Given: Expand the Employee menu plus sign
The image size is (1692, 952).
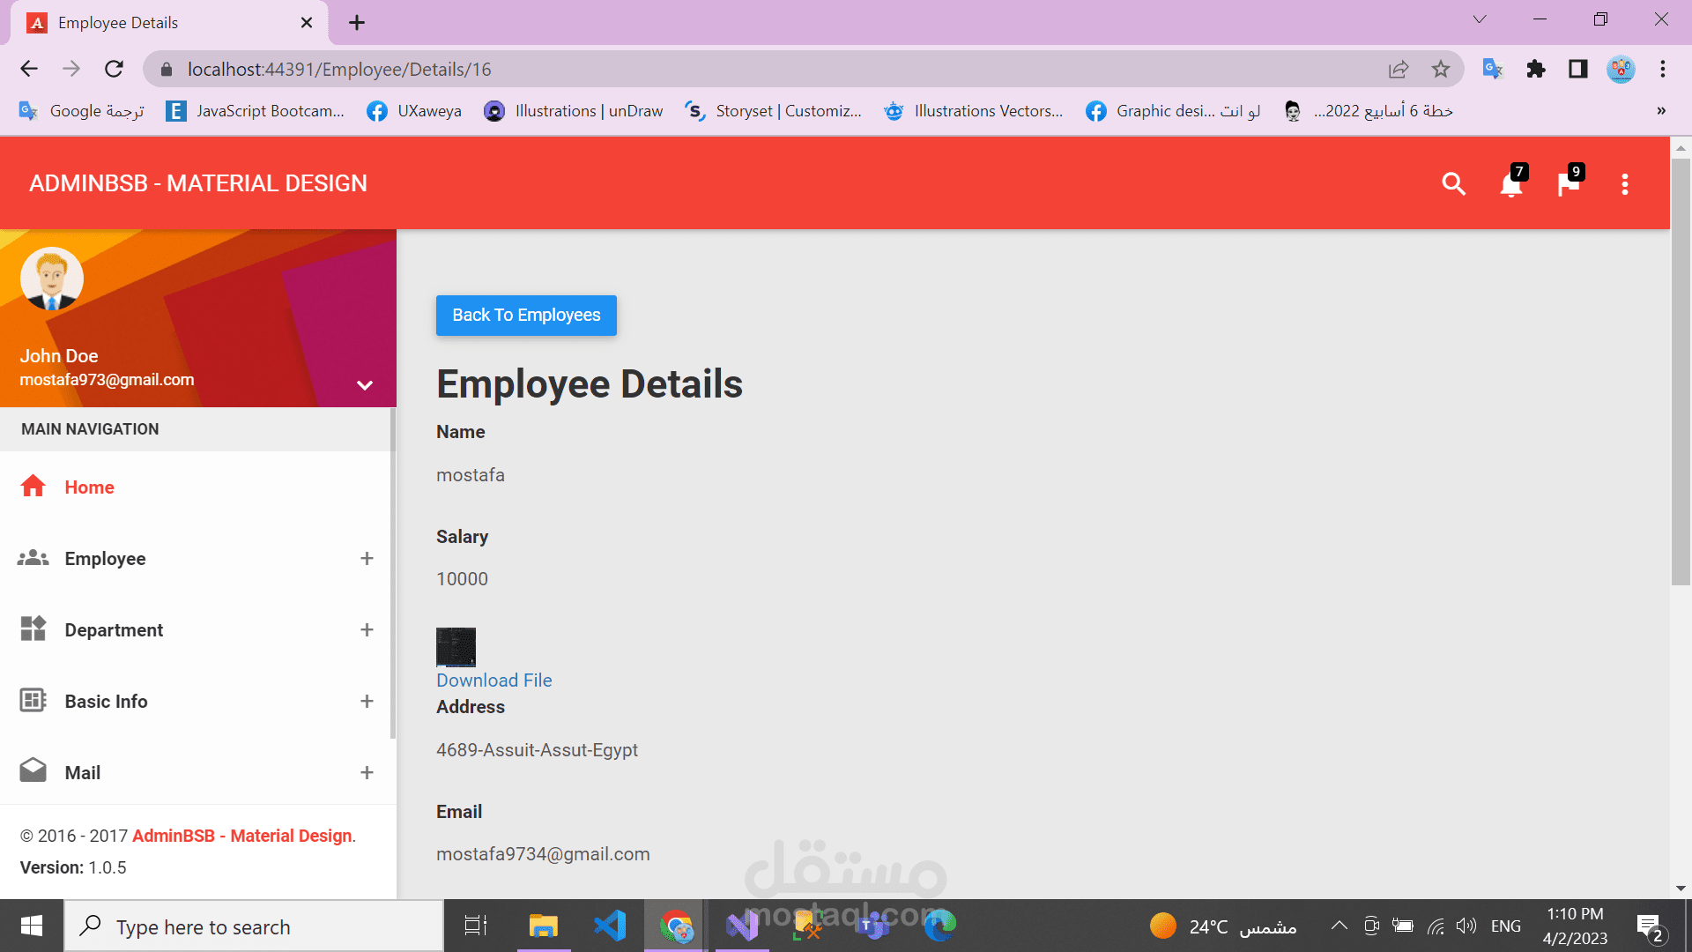Looking at the screenshot, I should (367, 558).
